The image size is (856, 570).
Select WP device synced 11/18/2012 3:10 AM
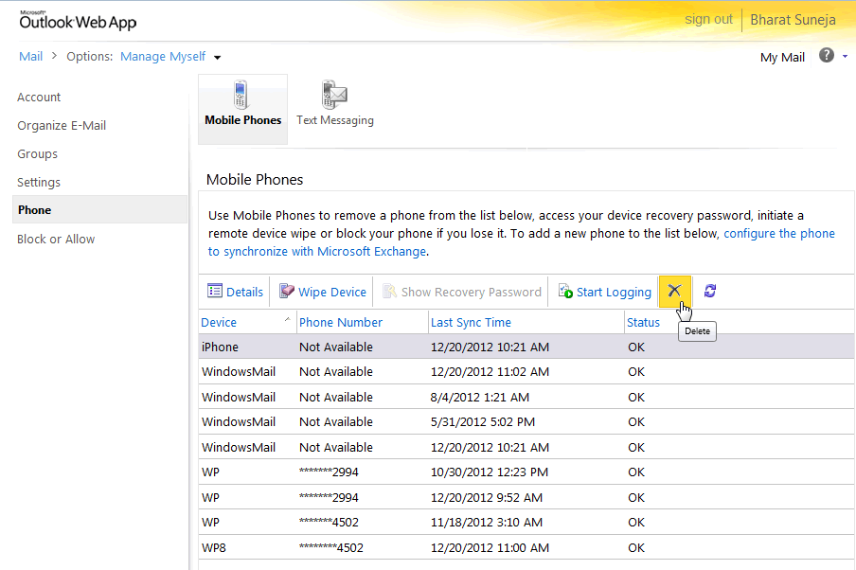point(526,522)
